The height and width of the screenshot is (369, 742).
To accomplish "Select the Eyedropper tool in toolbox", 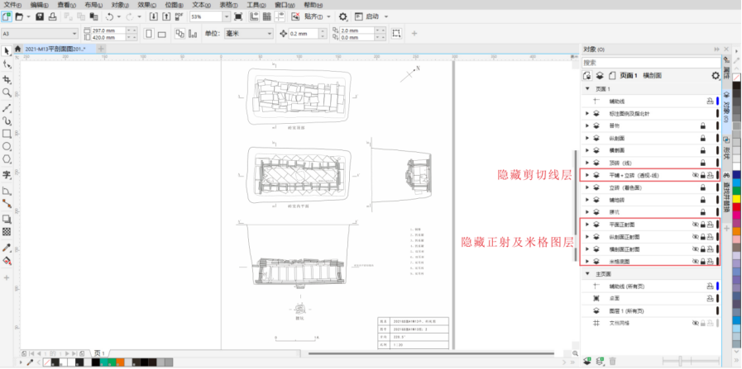I will [x=7, y=247].
